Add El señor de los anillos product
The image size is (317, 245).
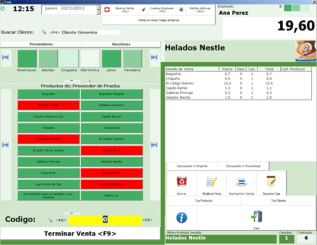[x=48, y=151]
